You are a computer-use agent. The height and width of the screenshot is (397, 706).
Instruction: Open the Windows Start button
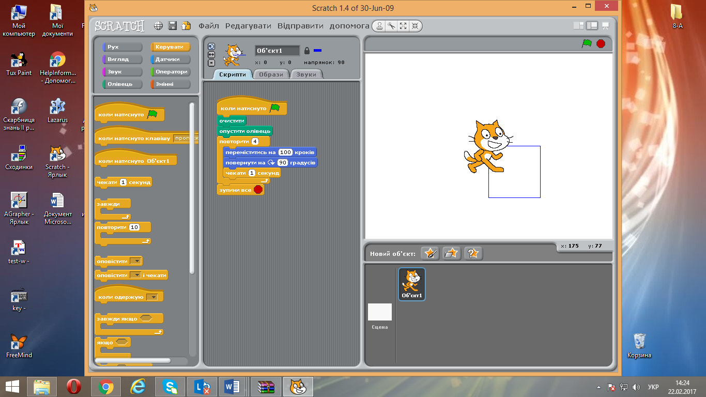(12, 387)
